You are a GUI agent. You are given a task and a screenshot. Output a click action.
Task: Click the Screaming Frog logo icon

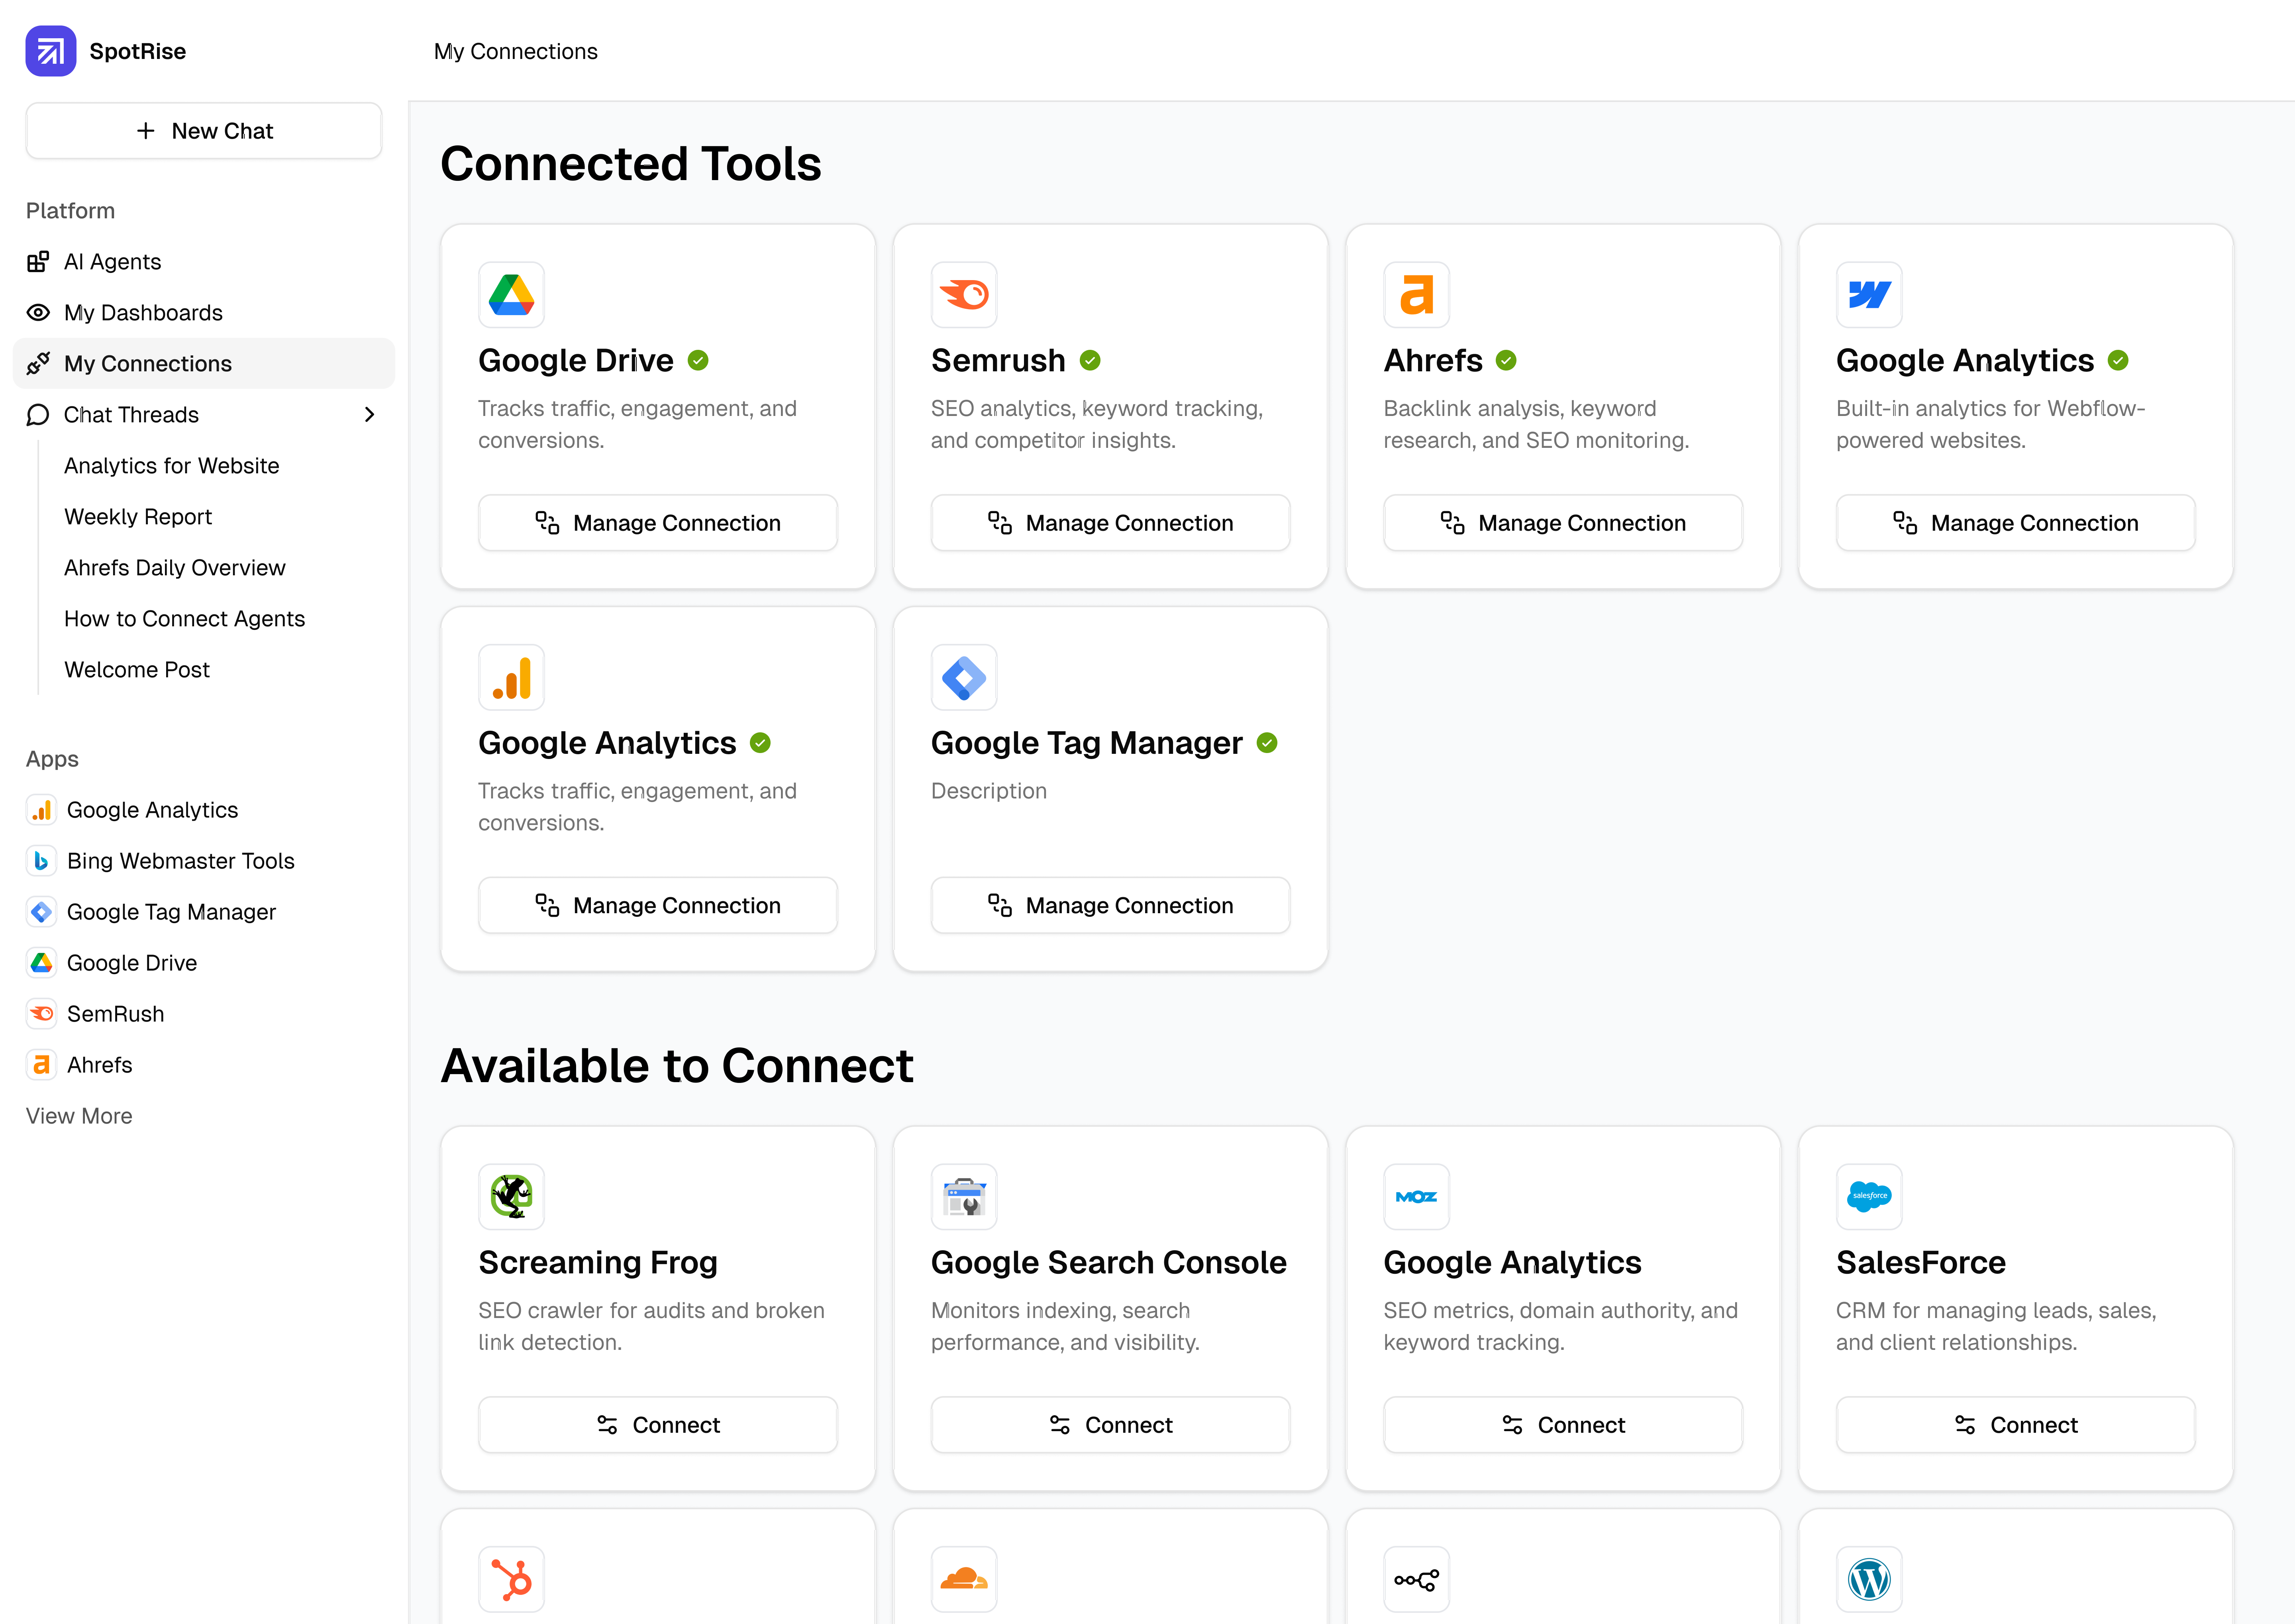[x=511, y=1197]
